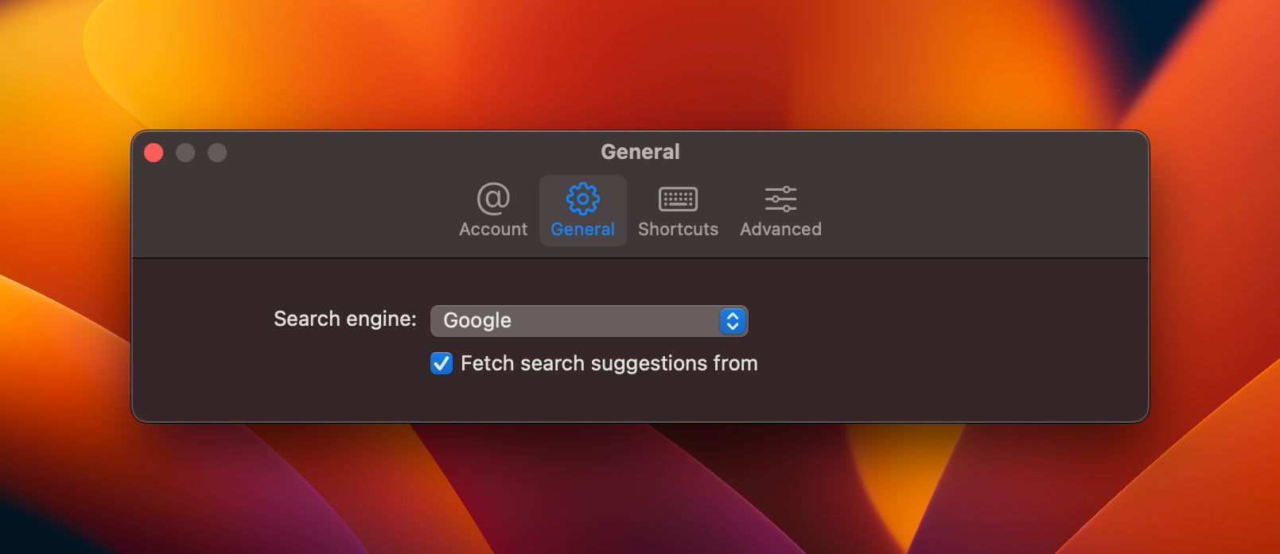Click the greyed-out minimize window button

point(185,153)
